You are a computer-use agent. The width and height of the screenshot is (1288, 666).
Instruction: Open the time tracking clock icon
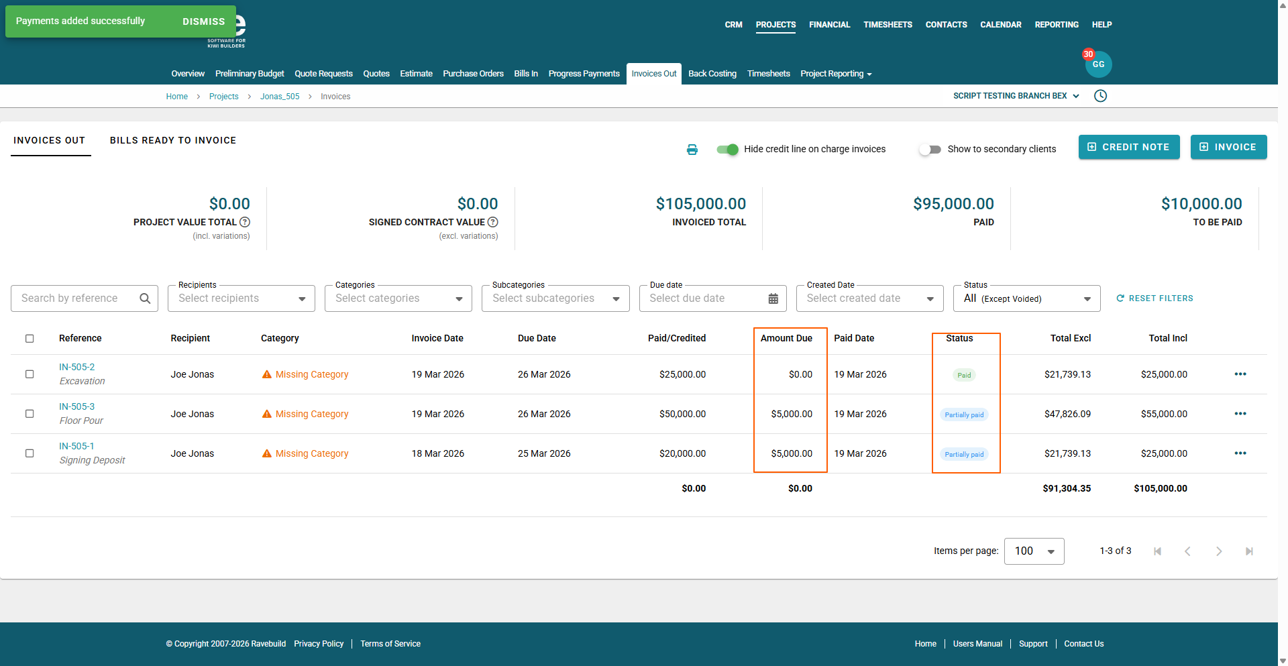[x=1100, y=96]
